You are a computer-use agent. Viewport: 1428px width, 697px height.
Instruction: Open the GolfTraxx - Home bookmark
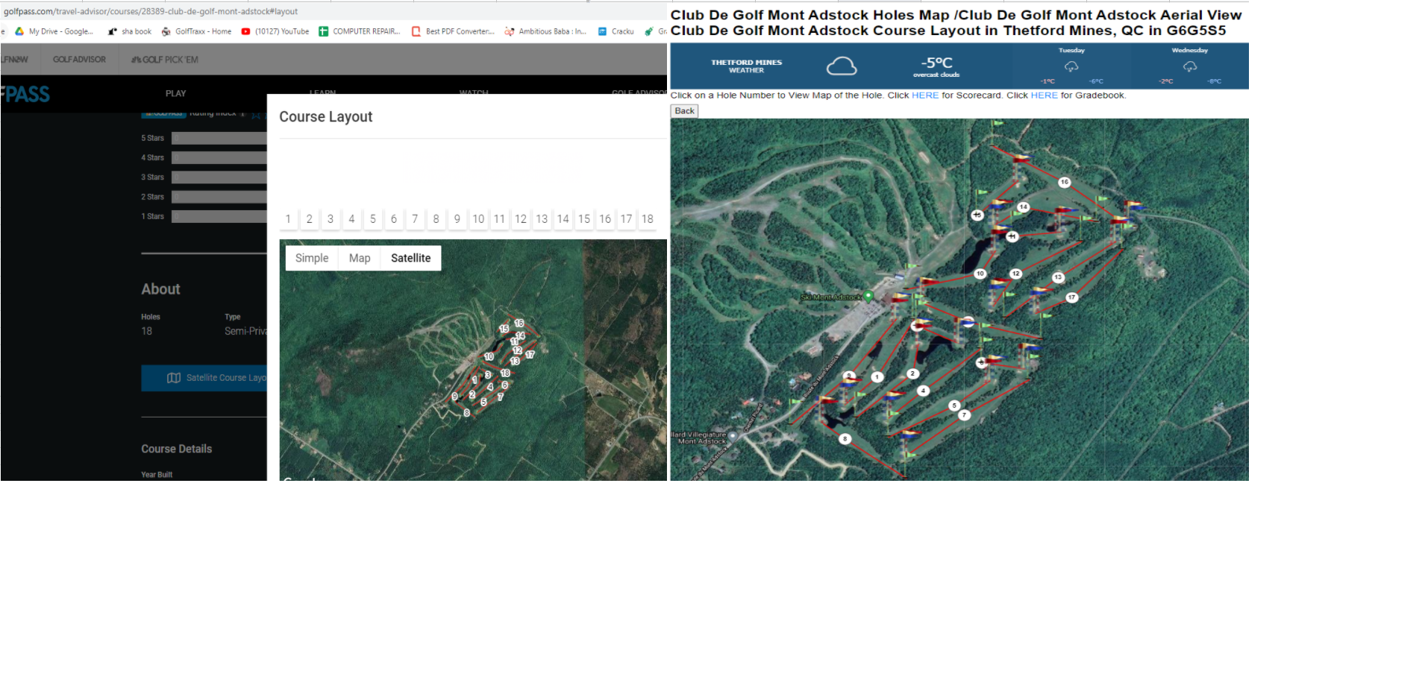point(196,31)
